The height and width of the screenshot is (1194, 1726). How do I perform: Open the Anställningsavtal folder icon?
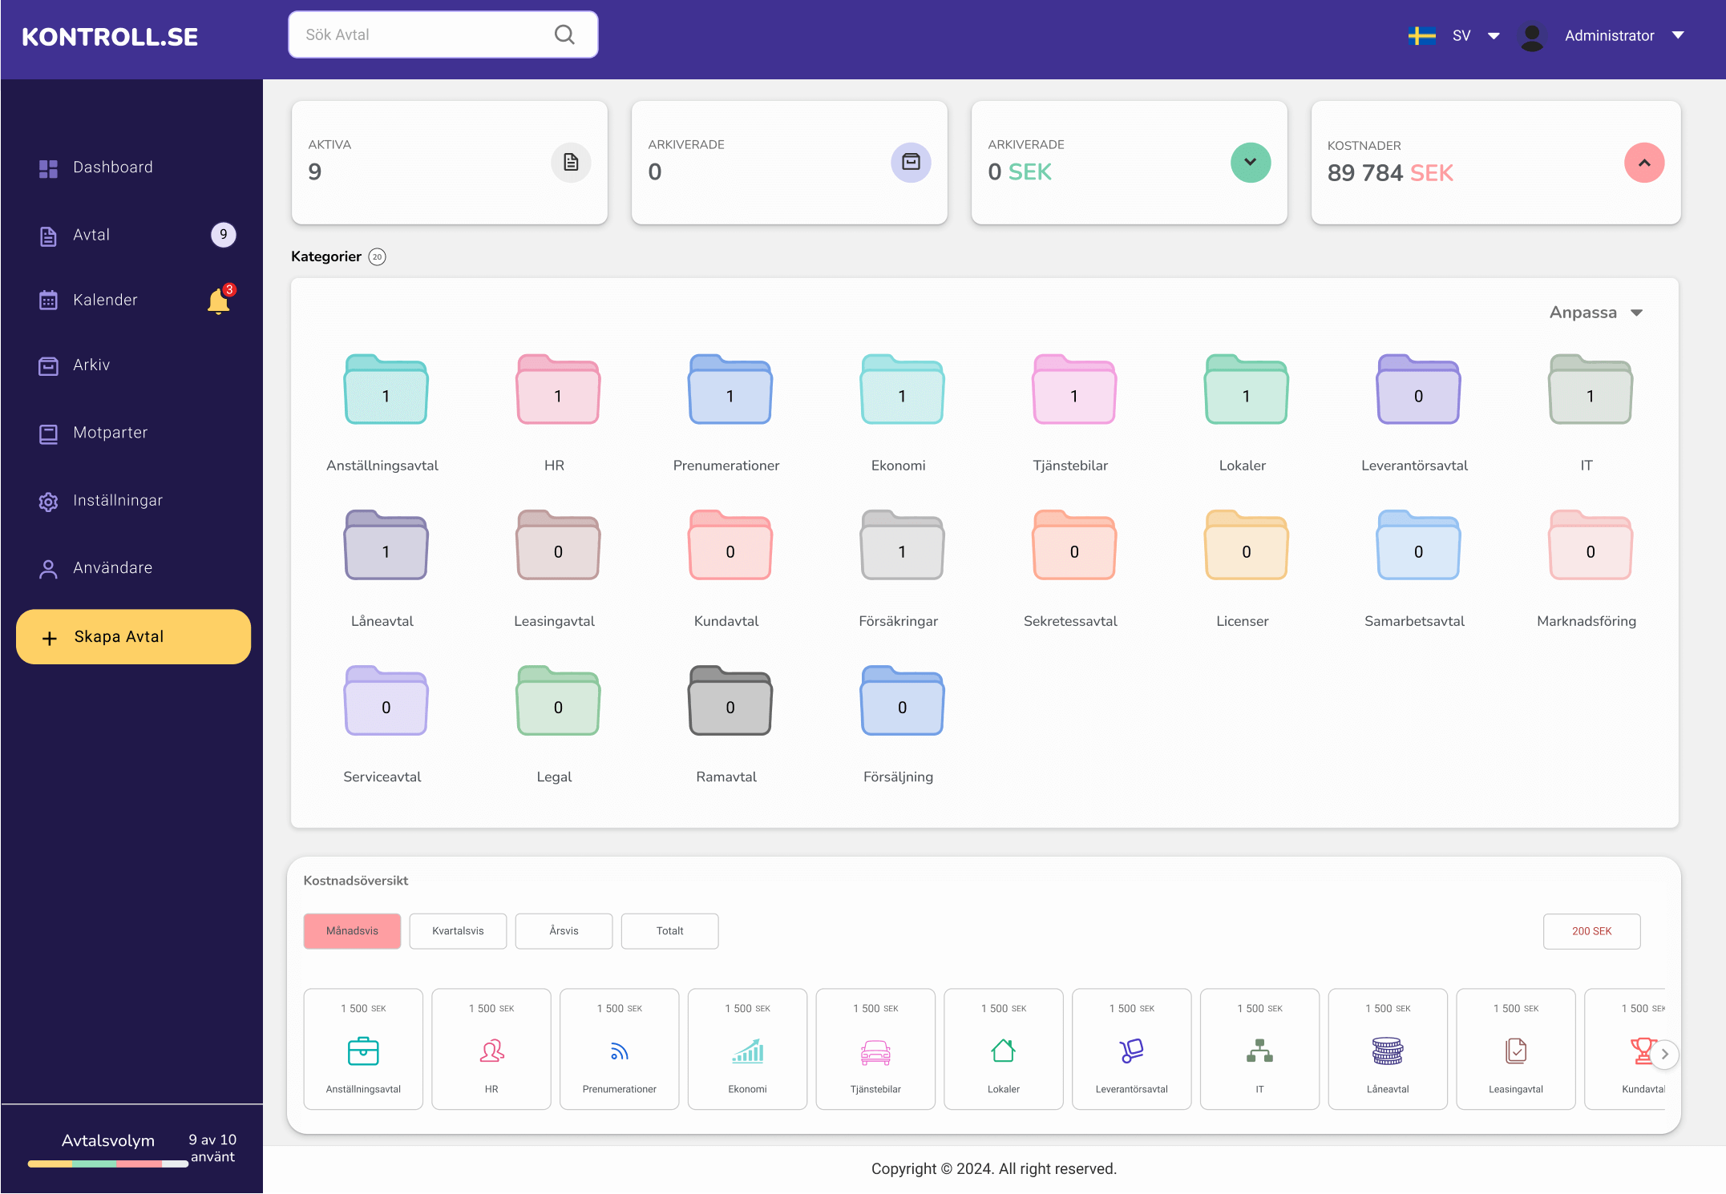(x=386, y=389)
